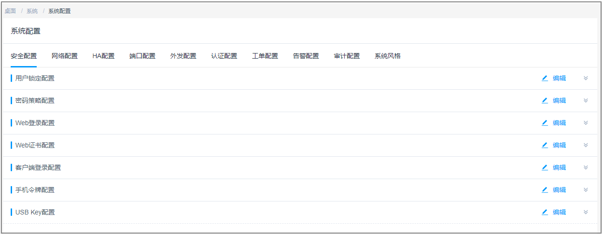Click 编辑 link for 密码策略配置
The image size is (602, 234).
[559, 100]
